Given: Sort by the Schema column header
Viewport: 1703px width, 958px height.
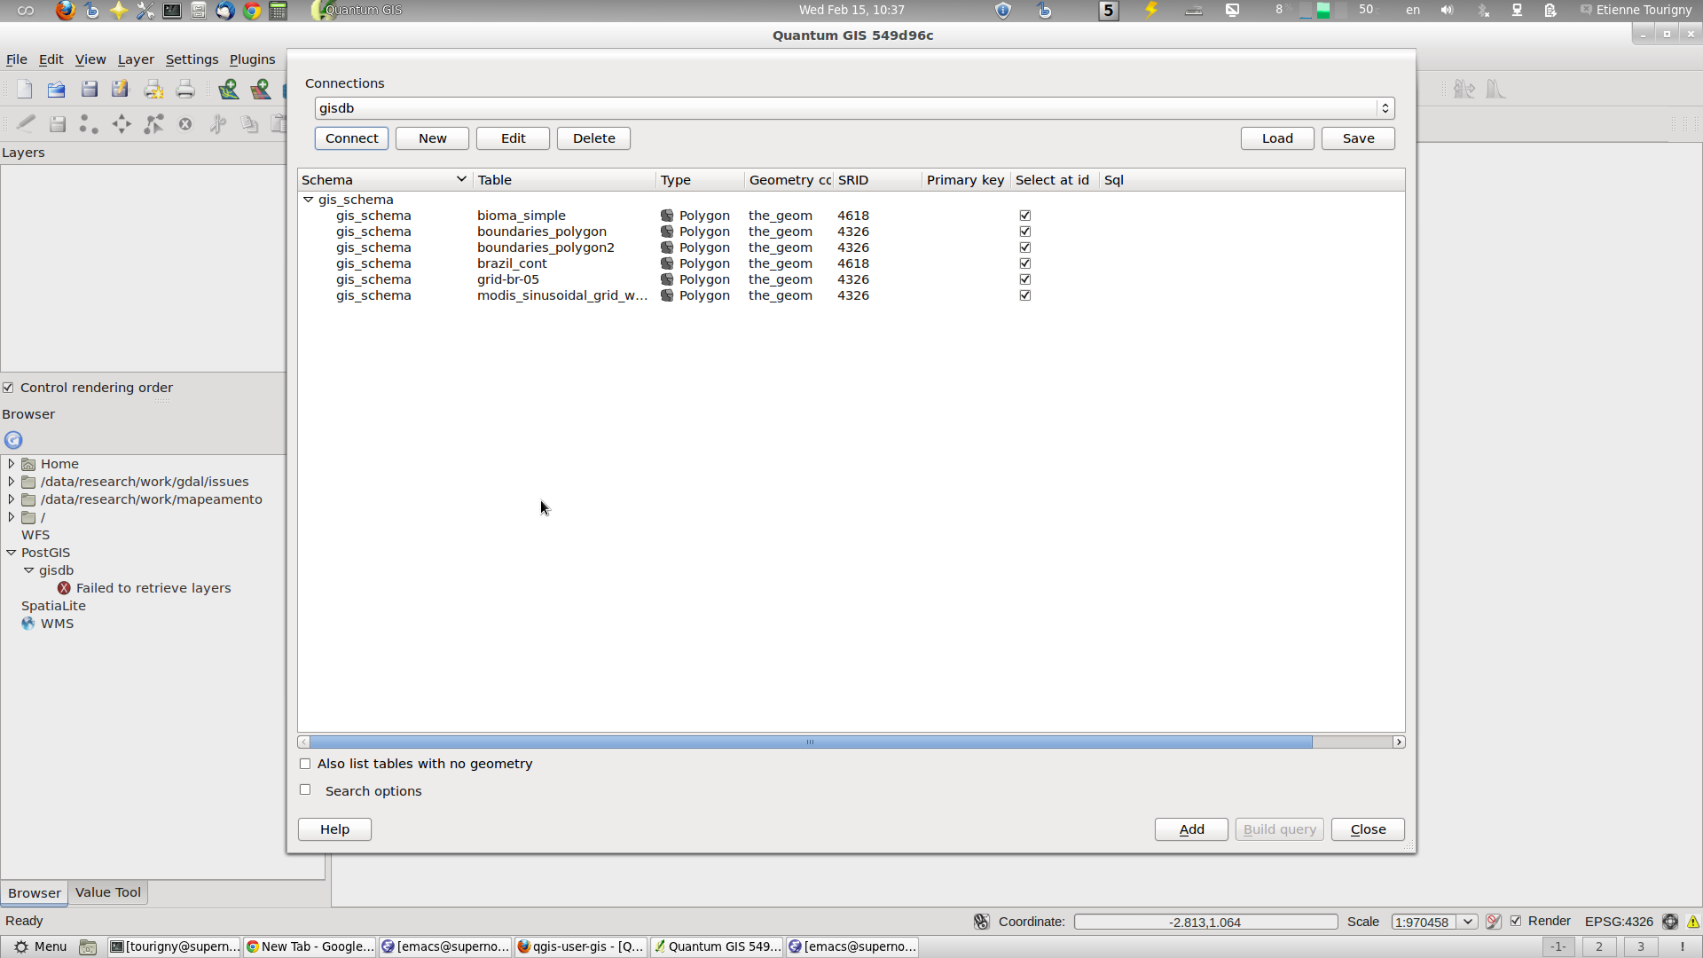Looking at the screenshot, I should coord(385,180).
